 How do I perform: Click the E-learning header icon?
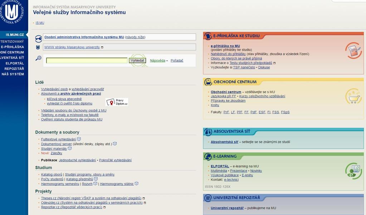(x=208, y=156)
